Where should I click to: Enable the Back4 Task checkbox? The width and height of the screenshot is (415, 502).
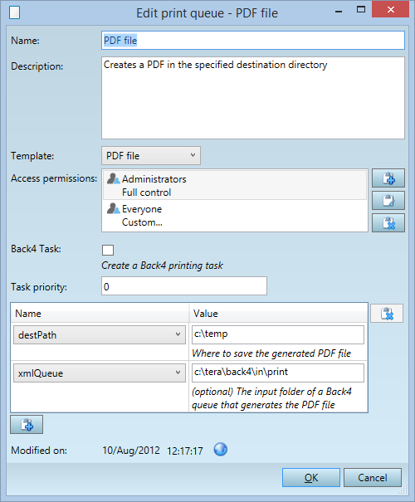(x=108, y=250)
